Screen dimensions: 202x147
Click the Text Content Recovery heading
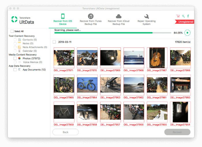coord(22,36)
